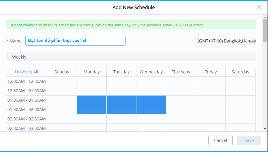The height and width of the screenshot is (152, 268).
Task: Click the Sunday column header
Action: 62,72
